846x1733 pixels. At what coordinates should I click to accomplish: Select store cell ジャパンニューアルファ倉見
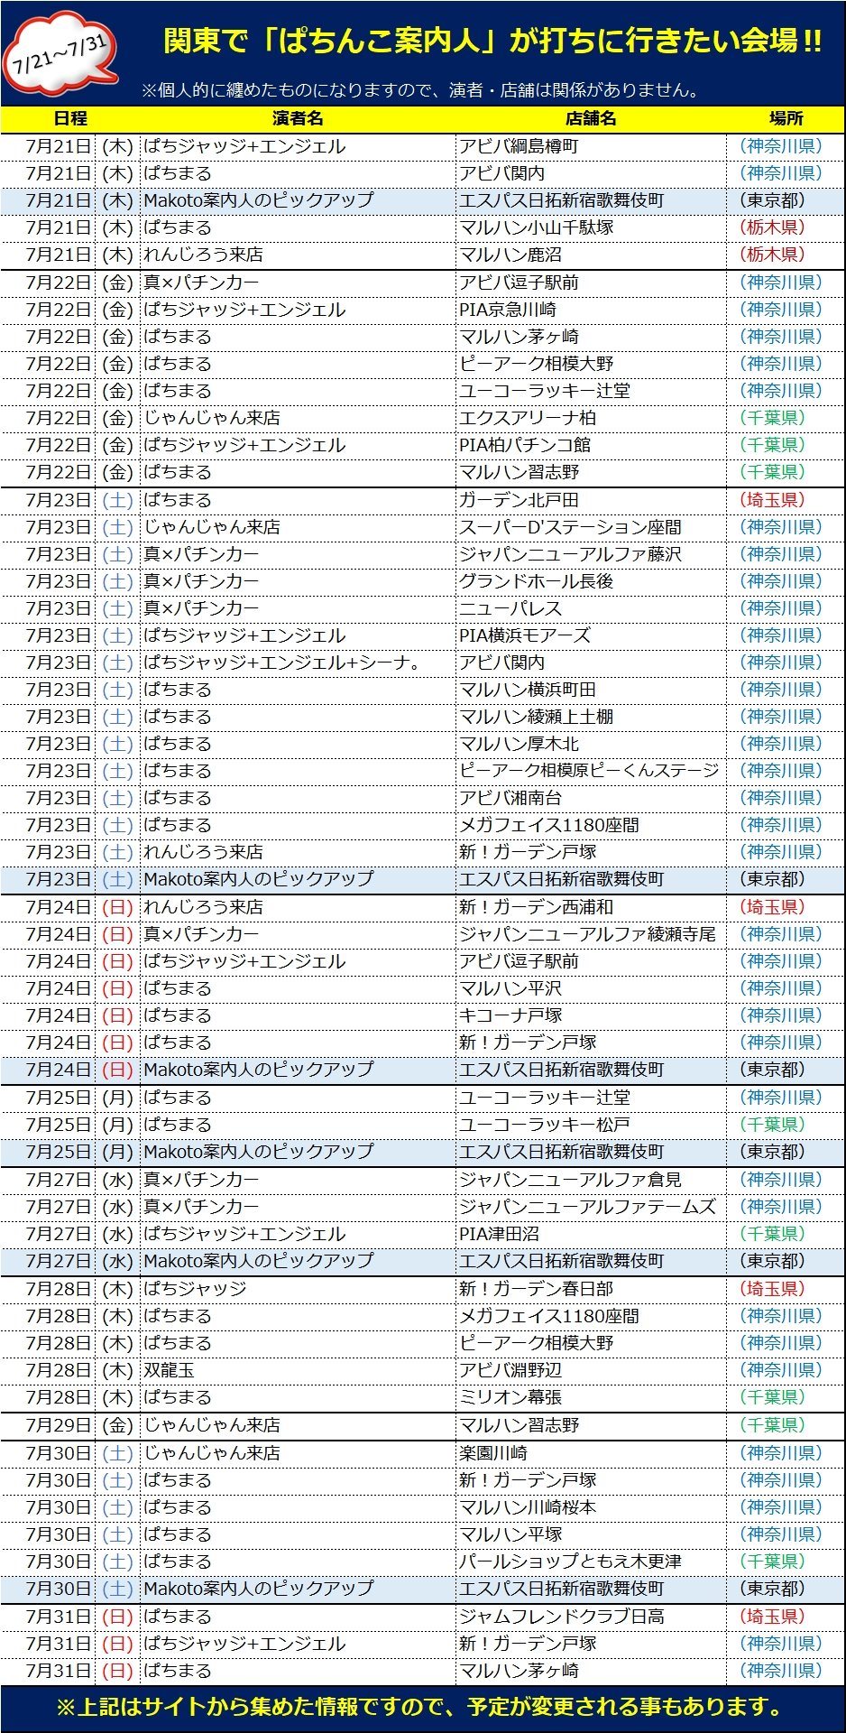[x=591, y=1180]
